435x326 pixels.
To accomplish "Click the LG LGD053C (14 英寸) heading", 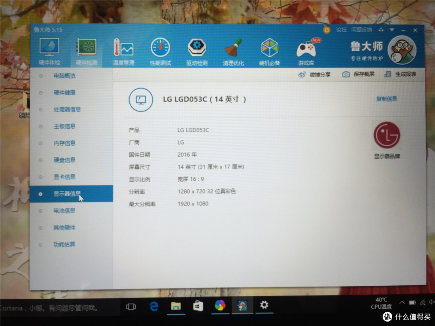I will (x=205, y=99).
